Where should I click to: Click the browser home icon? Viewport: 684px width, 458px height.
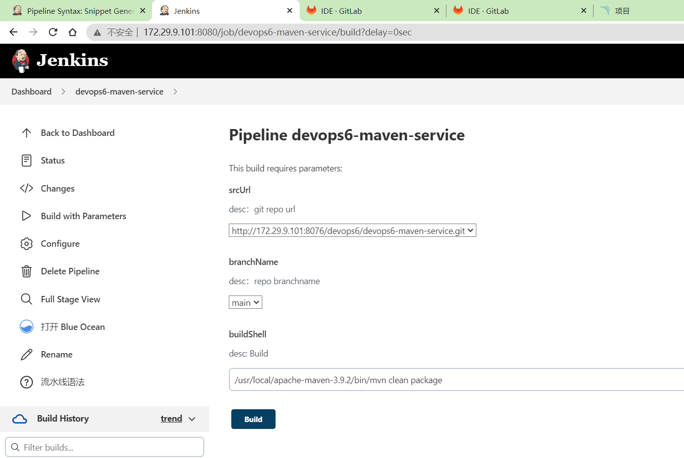(72, 32)
